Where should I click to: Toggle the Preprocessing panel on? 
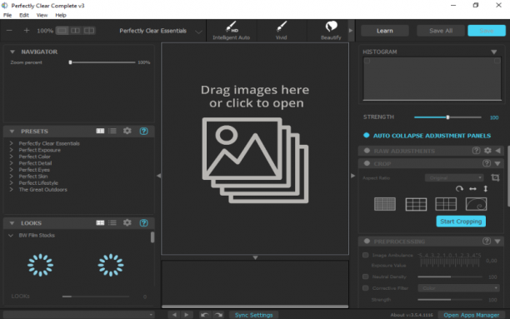pyautogui.click(x=367, y=241)
